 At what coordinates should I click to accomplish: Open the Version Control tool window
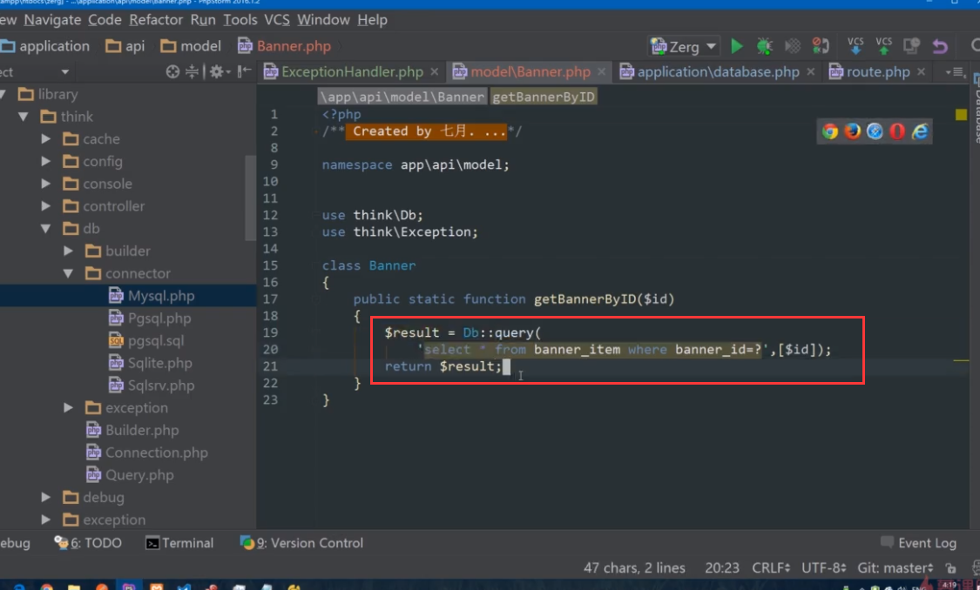302,543
